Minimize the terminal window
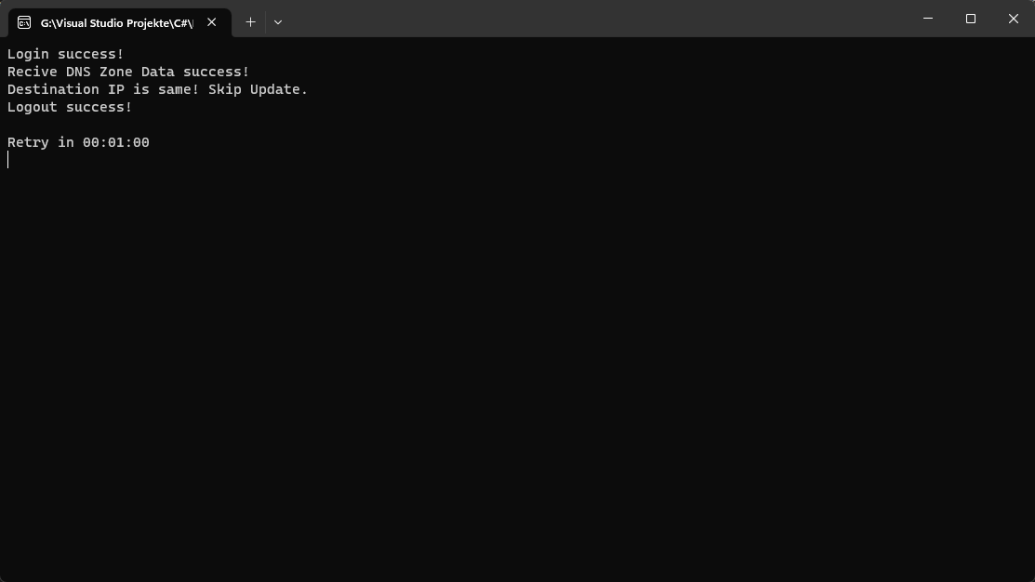This screenshot has width=1035, height=582. pyautogui.click(x=928, y=19)
